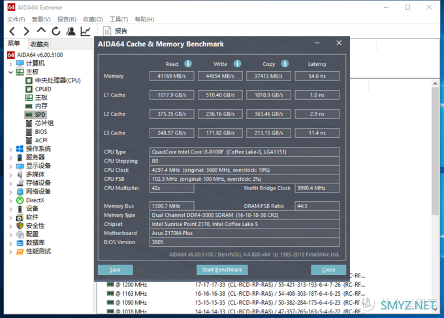Open the 帮助(H) menu

[x=144, y=19]
